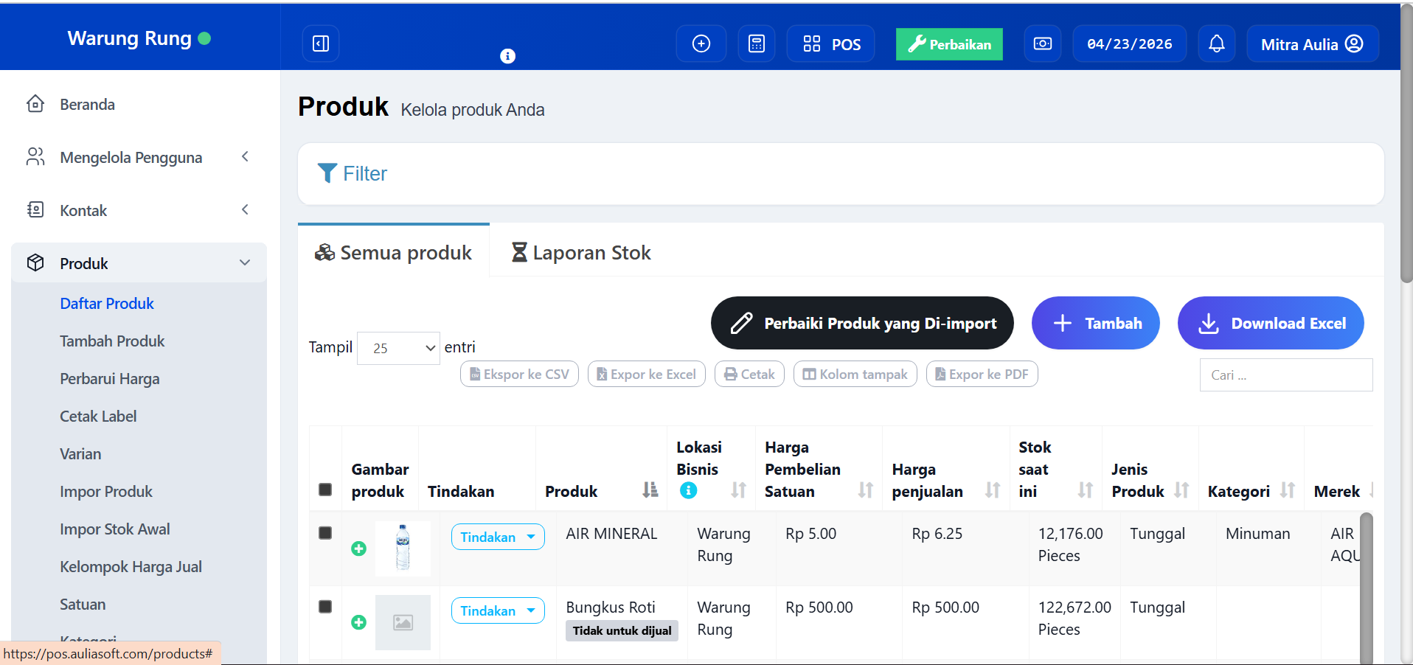The image size is (1413, 665).
Task: Click the Lokasi Bisnis info icon
Action: click(x=688, y=491)
